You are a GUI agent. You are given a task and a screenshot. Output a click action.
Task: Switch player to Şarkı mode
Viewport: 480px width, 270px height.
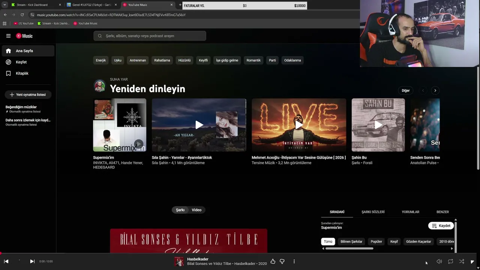180,210
